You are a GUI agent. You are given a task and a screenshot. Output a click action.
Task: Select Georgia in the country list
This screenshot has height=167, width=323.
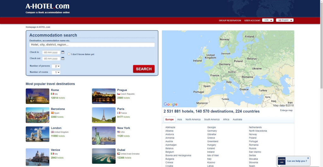pos(211,127)
